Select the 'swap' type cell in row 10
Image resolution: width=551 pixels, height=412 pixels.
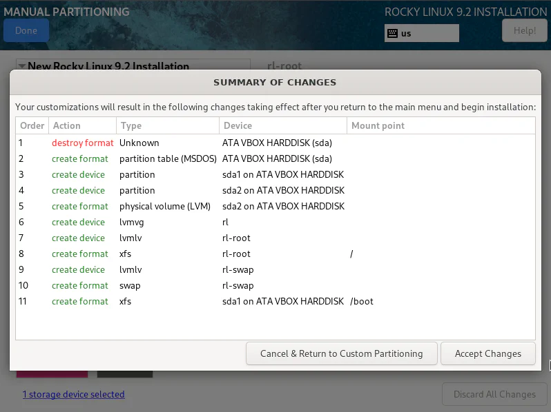[x=130, y=286]
